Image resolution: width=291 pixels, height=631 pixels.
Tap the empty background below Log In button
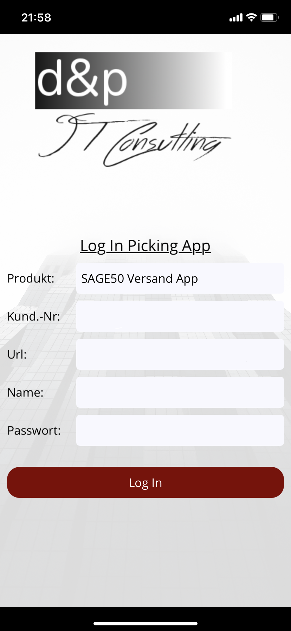click(145, 553)
